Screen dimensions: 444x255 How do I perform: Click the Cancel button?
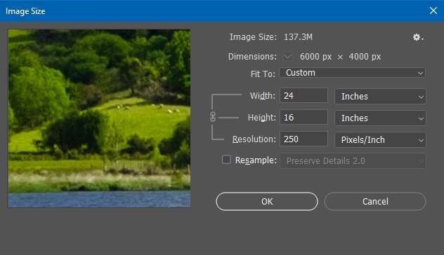pos(375,201)
